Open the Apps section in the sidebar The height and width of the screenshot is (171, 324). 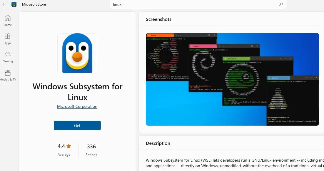click(8, 39)
